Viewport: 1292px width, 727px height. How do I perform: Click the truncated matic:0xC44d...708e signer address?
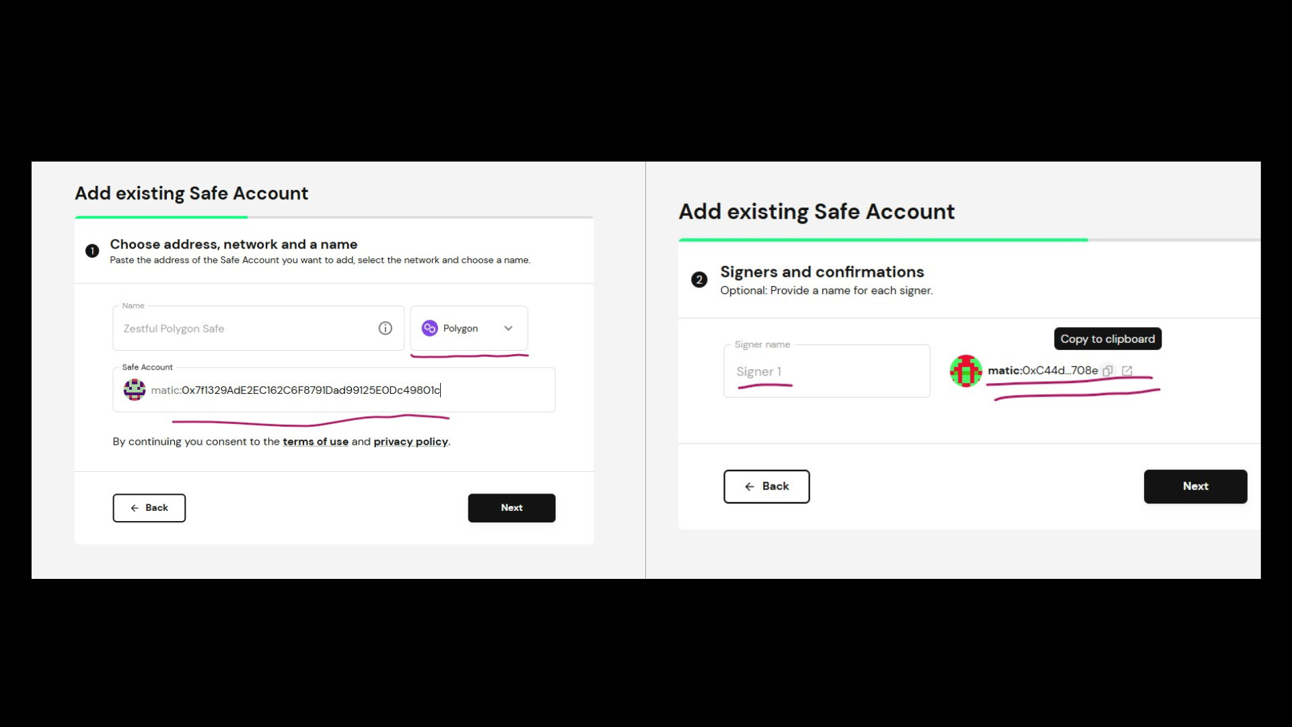pos(1042,371)
